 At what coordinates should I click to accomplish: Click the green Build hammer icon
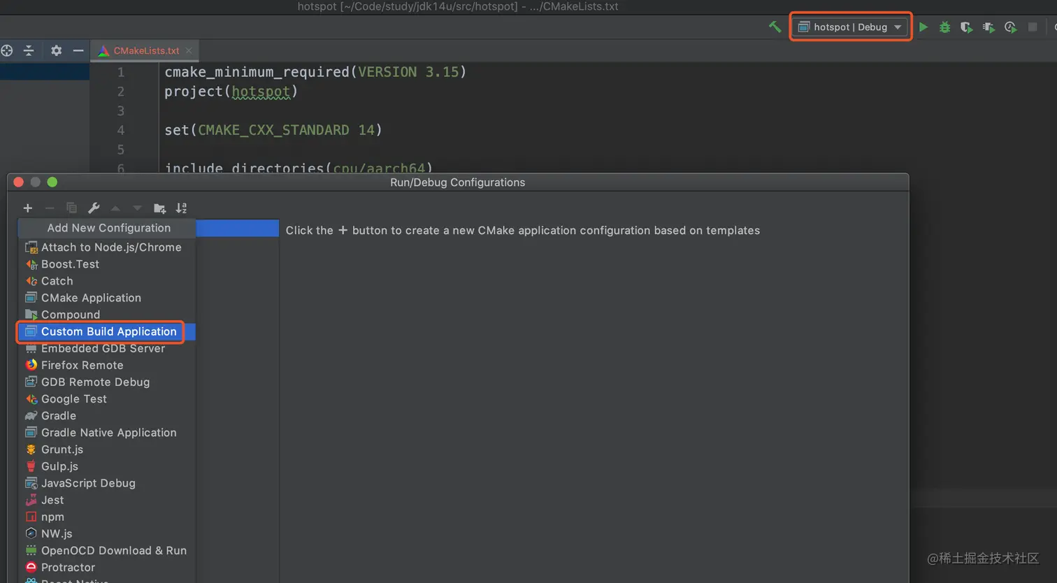coord(775,27)
